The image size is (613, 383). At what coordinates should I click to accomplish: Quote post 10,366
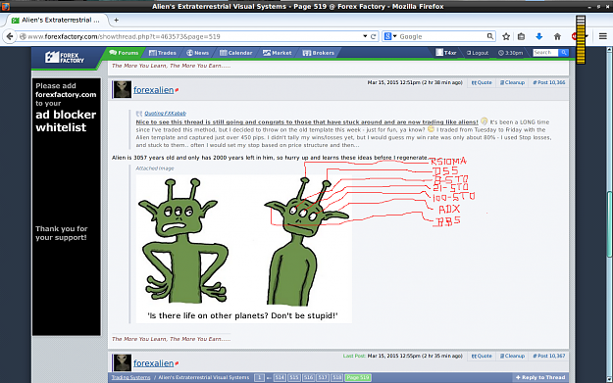coord(482,82)
